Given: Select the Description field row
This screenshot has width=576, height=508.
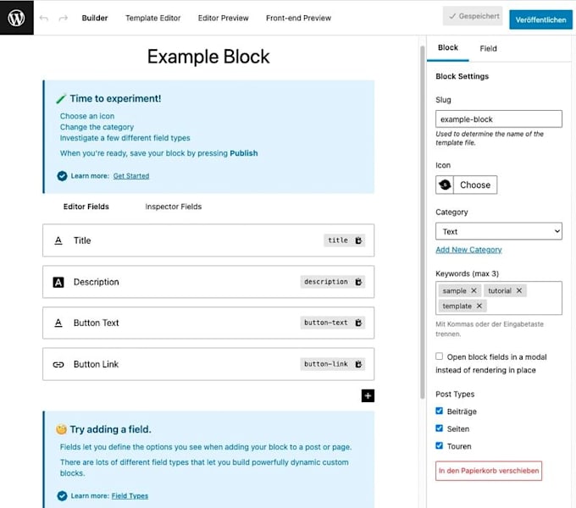Looking at the screenshot, I should [x=208, y=282].
